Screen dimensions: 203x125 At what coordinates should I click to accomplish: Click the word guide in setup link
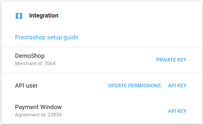(71, 37)
